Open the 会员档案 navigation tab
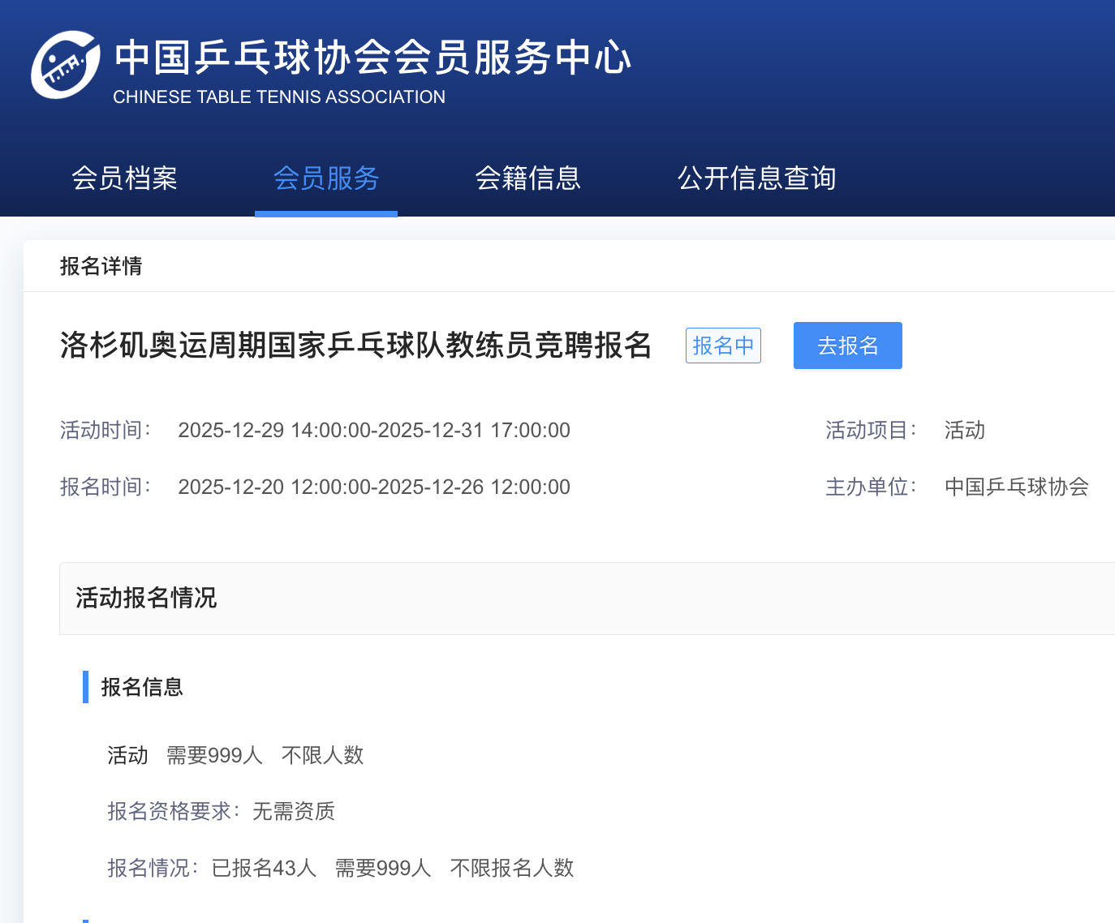 point(124,178)
